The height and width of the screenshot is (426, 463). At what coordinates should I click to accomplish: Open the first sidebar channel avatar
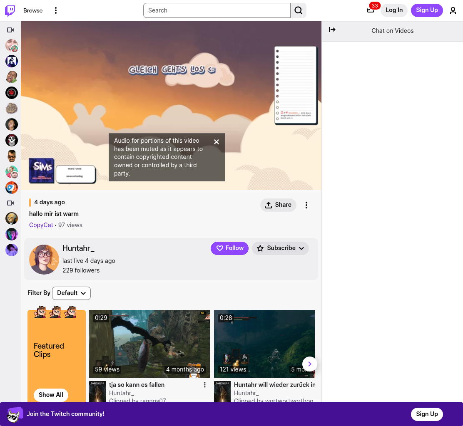12,45
